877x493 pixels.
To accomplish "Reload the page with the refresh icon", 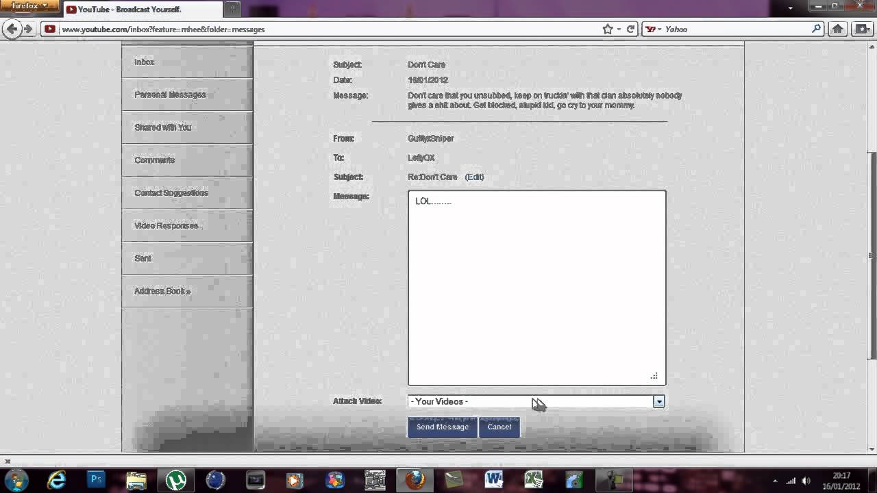I will [630, 29].
